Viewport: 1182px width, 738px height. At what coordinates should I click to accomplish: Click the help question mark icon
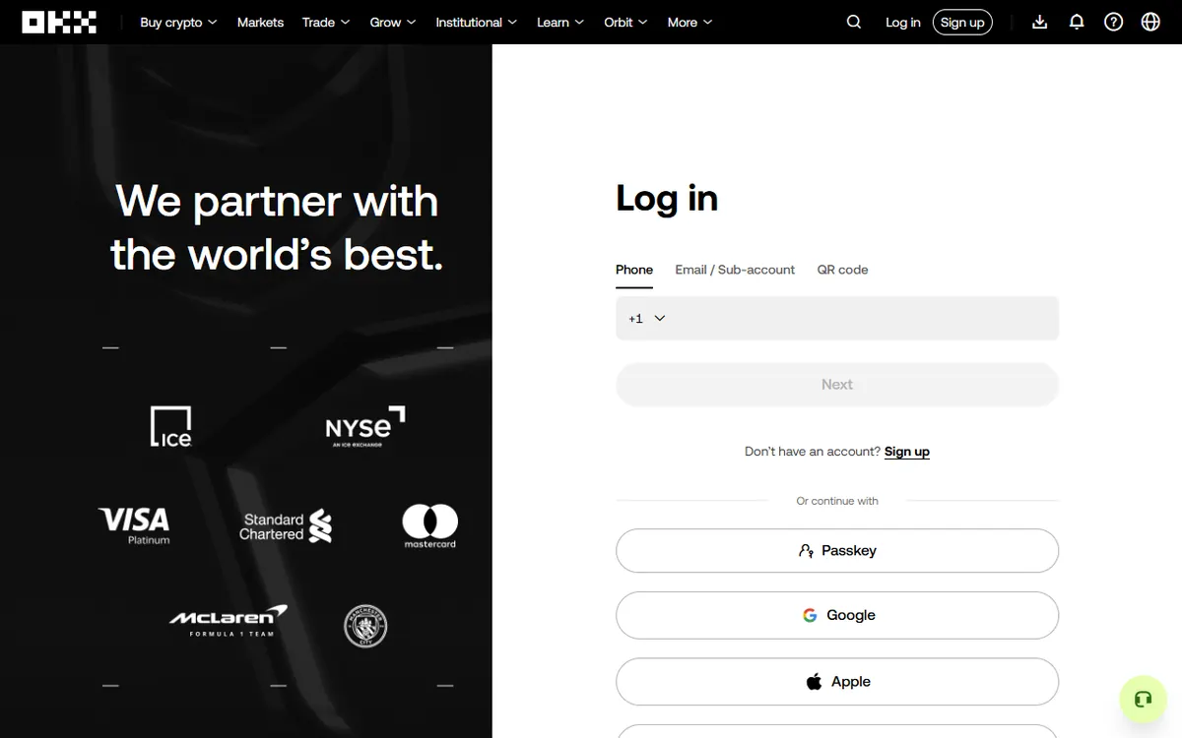(1113, 22)
